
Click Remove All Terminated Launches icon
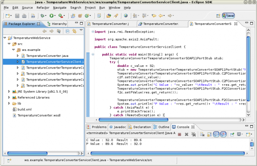pyautogui.click(x=194, y=134)
